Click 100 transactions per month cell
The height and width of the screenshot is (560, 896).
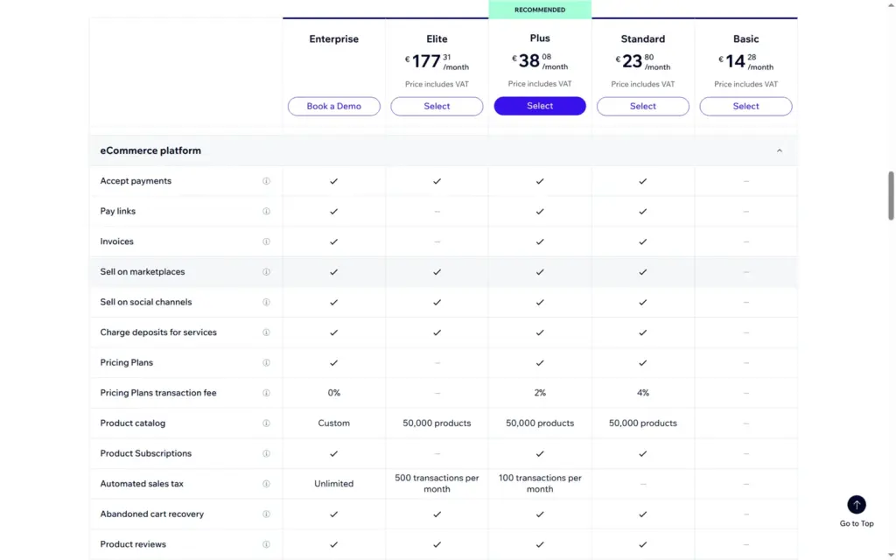[540, 483]
